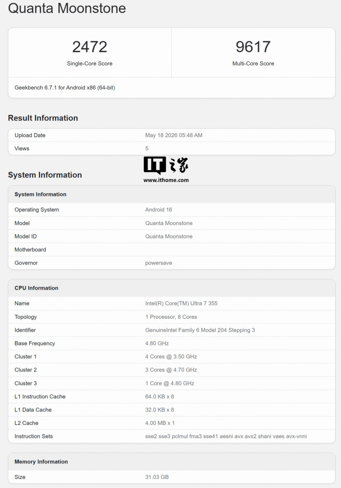
Task: Click the Upload Date label
Action: (30, 135)
